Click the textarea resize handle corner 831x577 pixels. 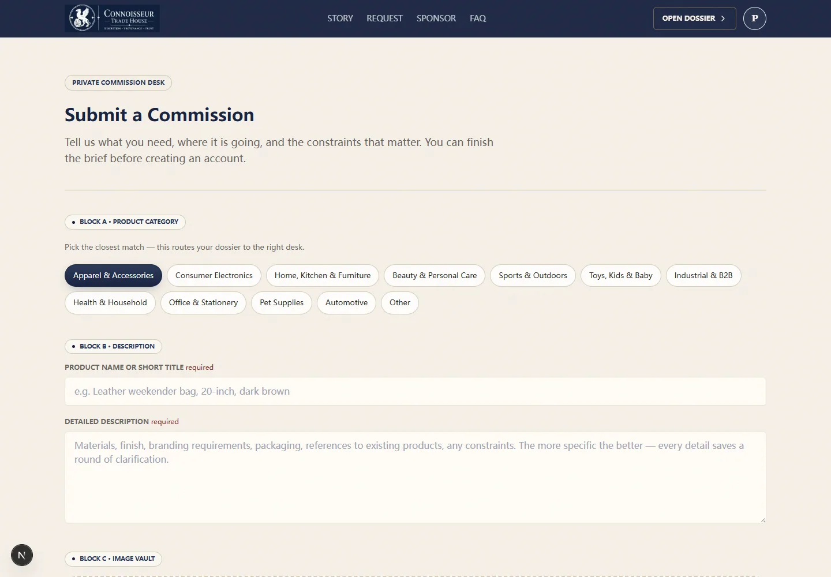[x=762, y=519]
